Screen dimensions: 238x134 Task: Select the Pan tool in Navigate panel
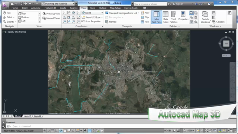click(7, 13)
